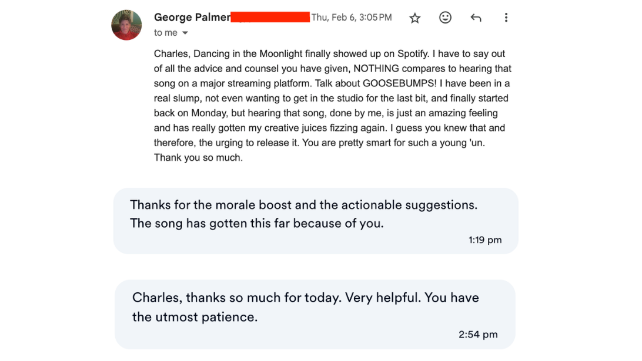Image resolution: width=642 pixels, height=361 pixels.
Task: Click George Palmer's profile avatar
Action: (x=126, y=25)
